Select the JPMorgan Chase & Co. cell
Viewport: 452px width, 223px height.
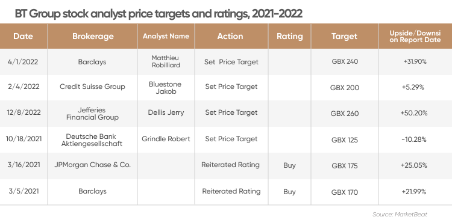point(92,165)
